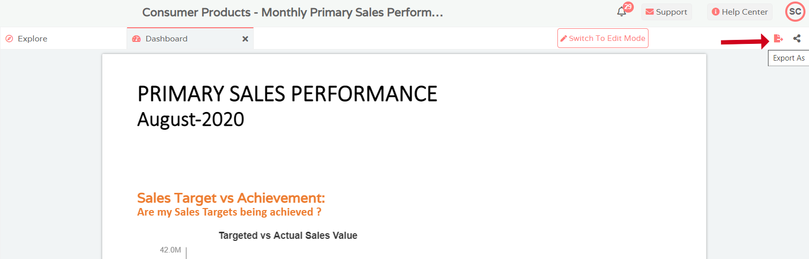Click Targeted vs Actual Sales Value chart title
This screenshot has width=809, height=259.
click(x=288, y=235)
